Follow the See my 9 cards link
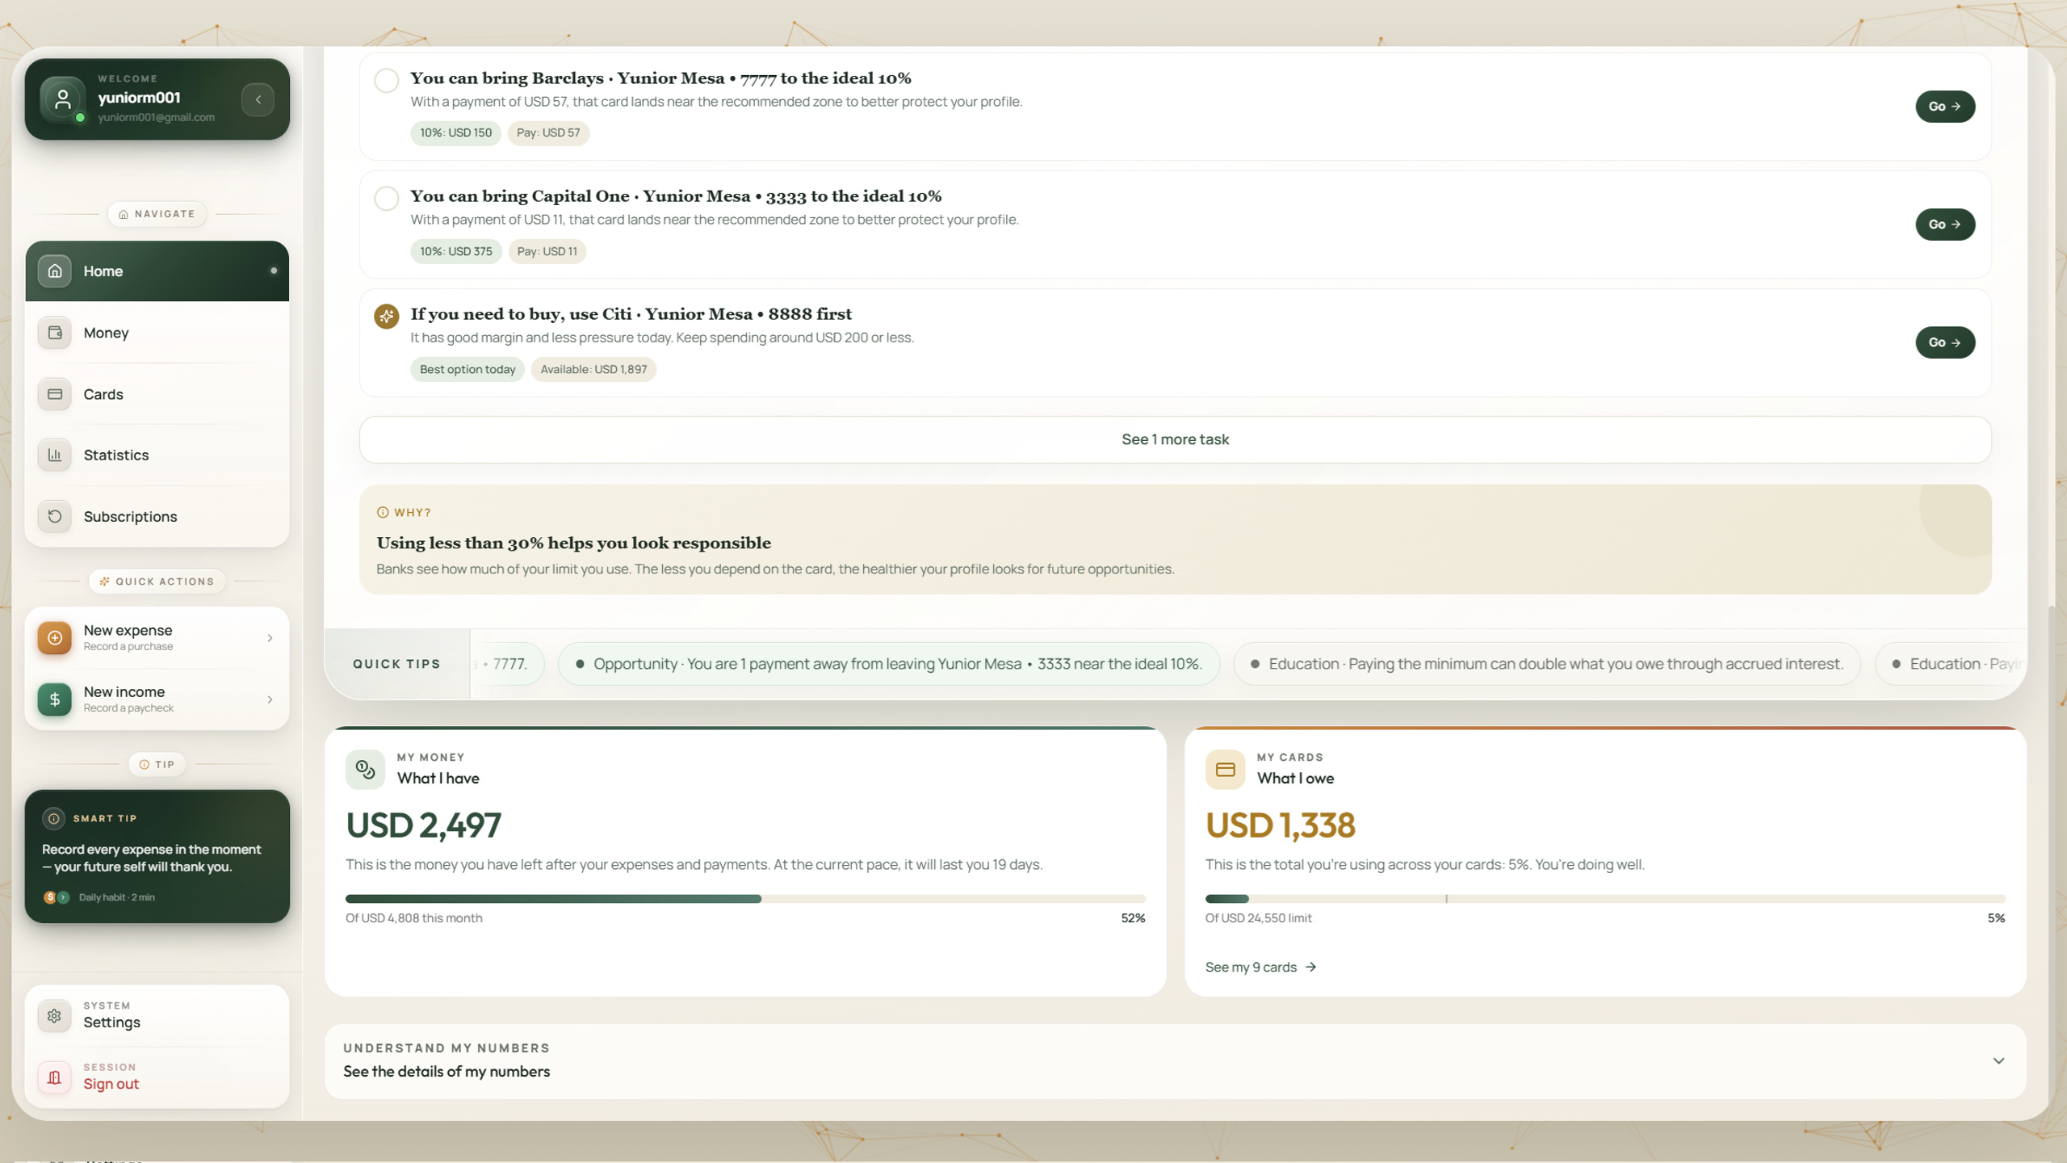The width and height of the screenshot is (2067, 1163). tap(1260, 967)
